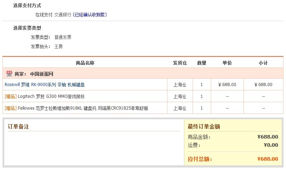Click quantity 1 in the Fellowes row
286x170 pixels.
point(202,108)
